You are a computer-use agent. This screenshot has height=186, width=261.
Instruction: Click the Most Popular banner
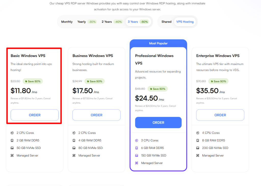[x=158, y=43]
